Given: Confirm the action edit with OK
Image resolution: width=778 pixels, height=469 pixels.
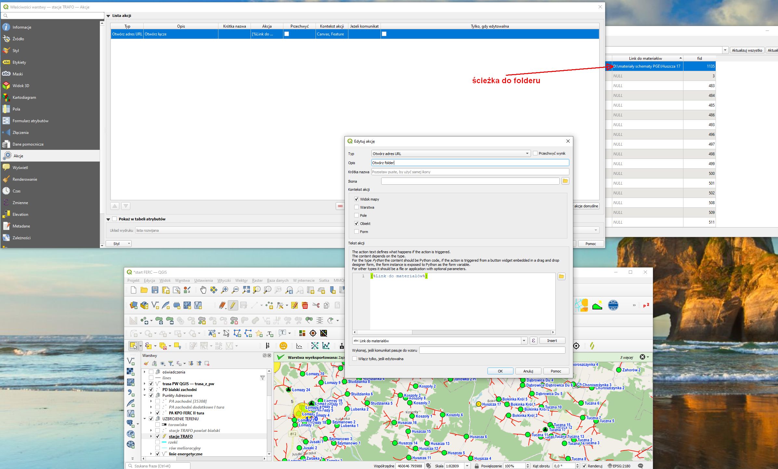Looking at the screenshot, I should pyautogui.click(x=500, y=371).
